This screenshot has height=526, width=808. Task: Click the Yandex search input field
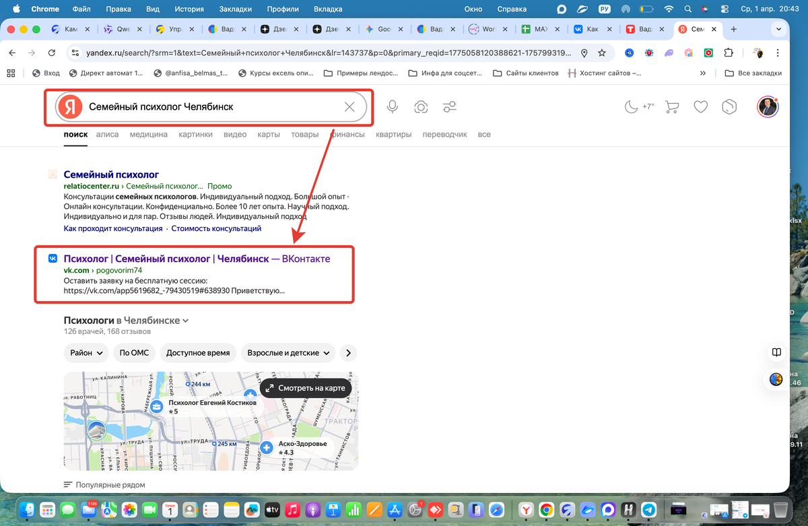pyautogui.click(x=212, y=107)
